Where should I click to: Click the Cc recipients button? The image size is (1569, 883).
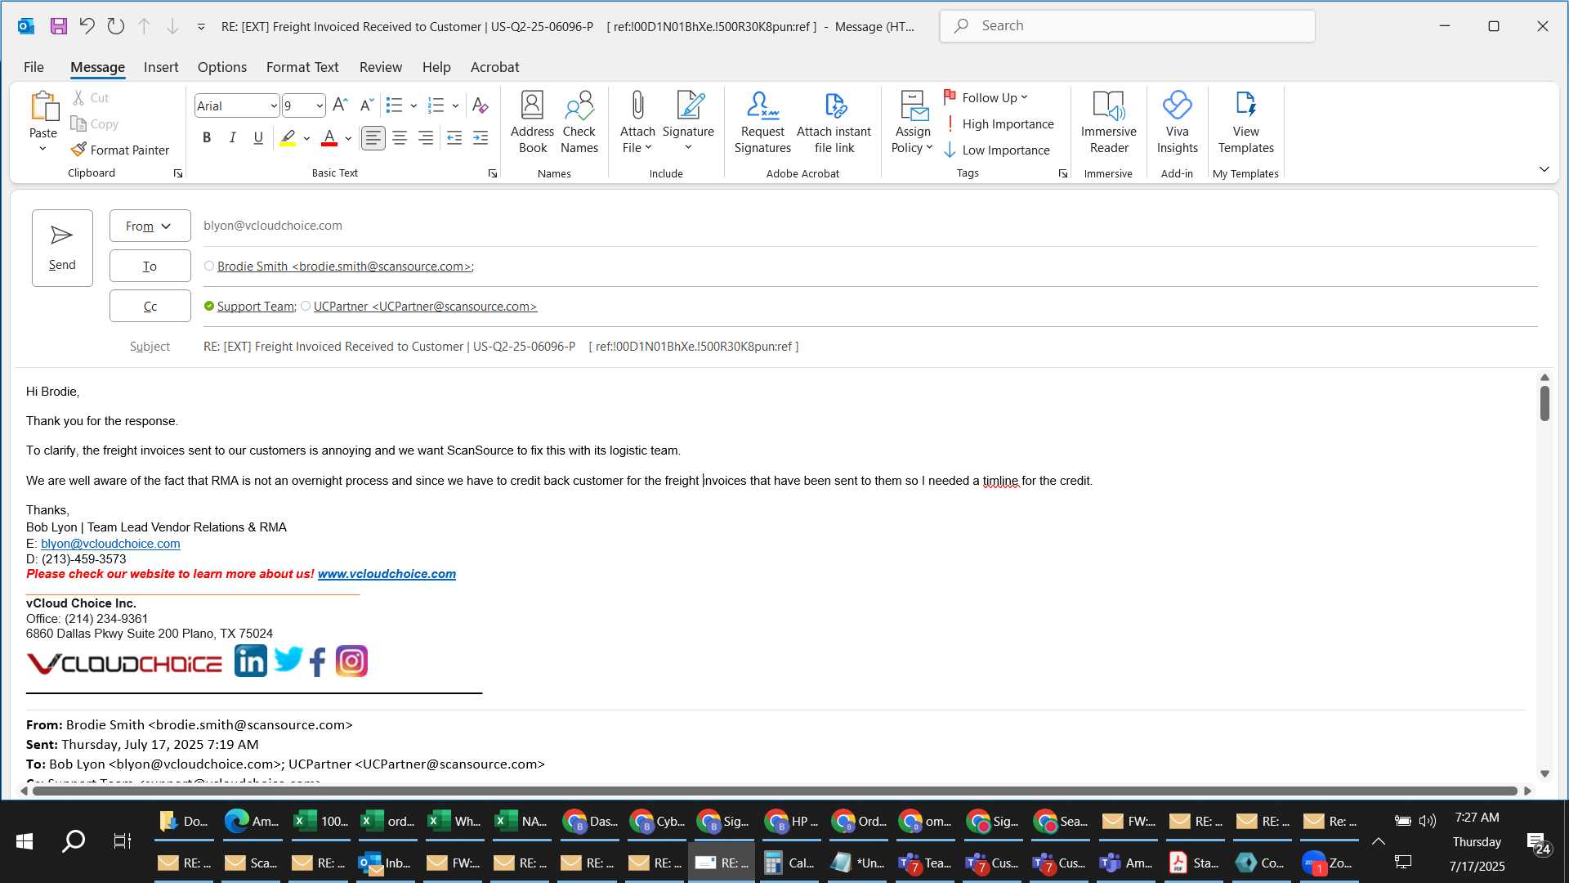(x=150, y=306)
